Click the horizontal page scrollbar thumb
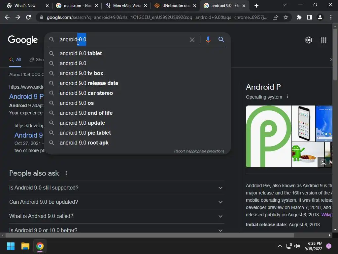This screenshot has width=338, height=254. pyautogui.click(x=150, y=235)
